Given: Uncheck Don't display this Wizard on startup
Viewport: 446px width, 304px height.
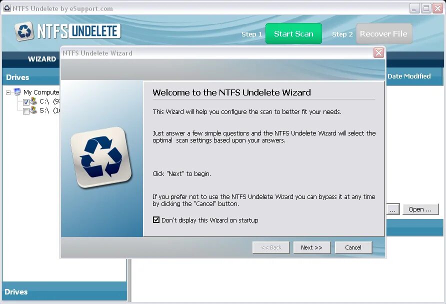Looking at the screenshot, I should (156, 220).
